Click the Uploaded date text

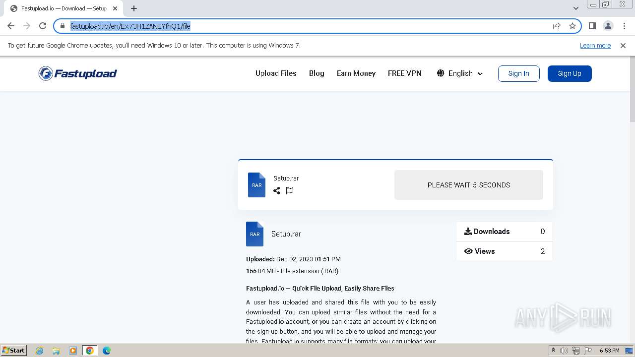pos(293,259)
